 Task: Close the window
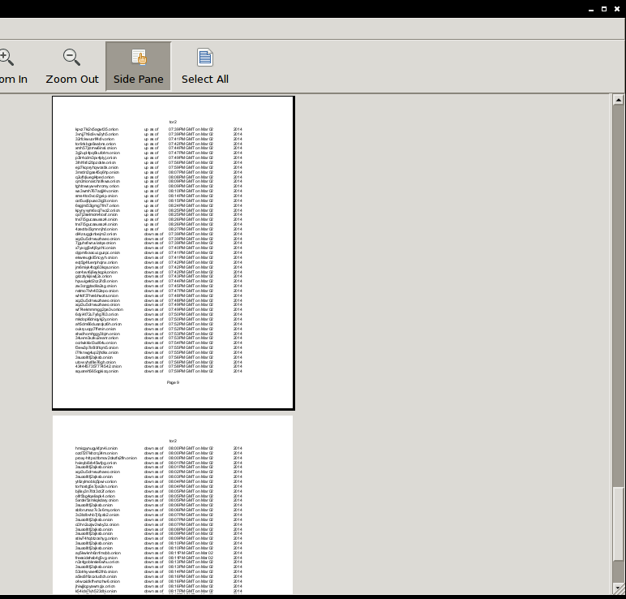coord(617,9)
